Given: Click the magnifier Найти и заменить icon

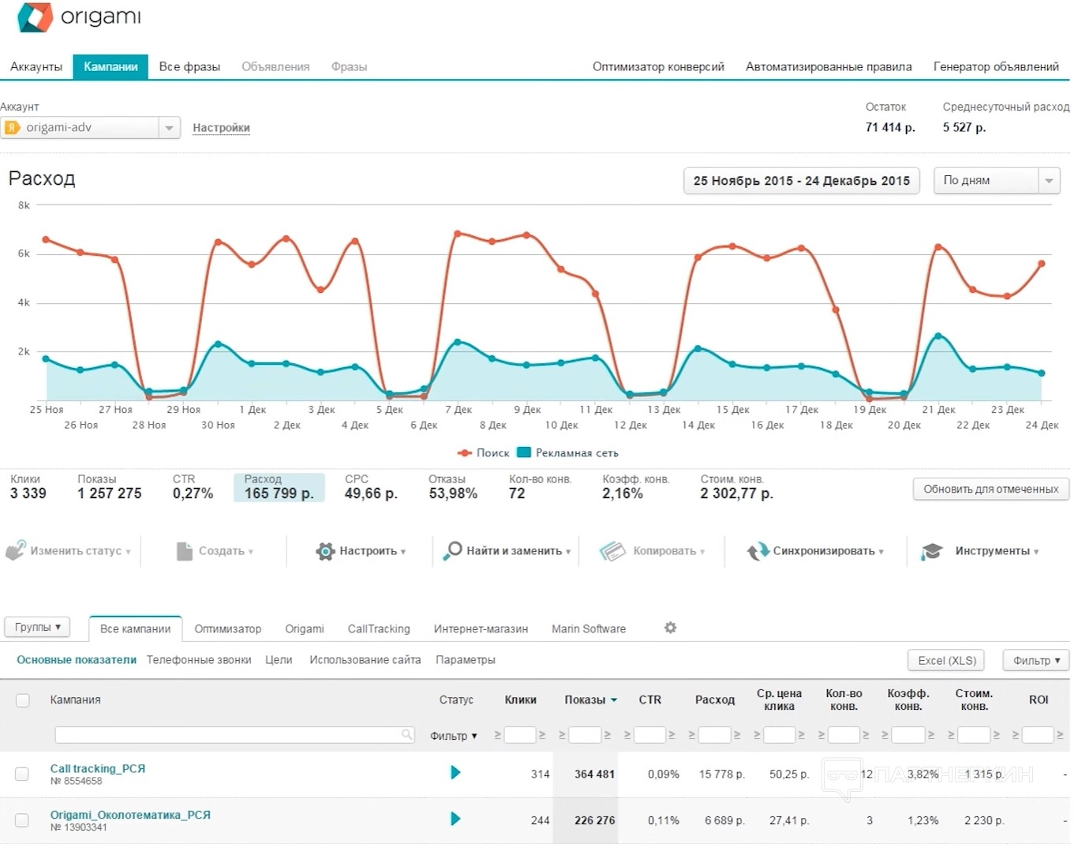Looking at the screenshot, I should pyautogui.click(x=453, y=550).
